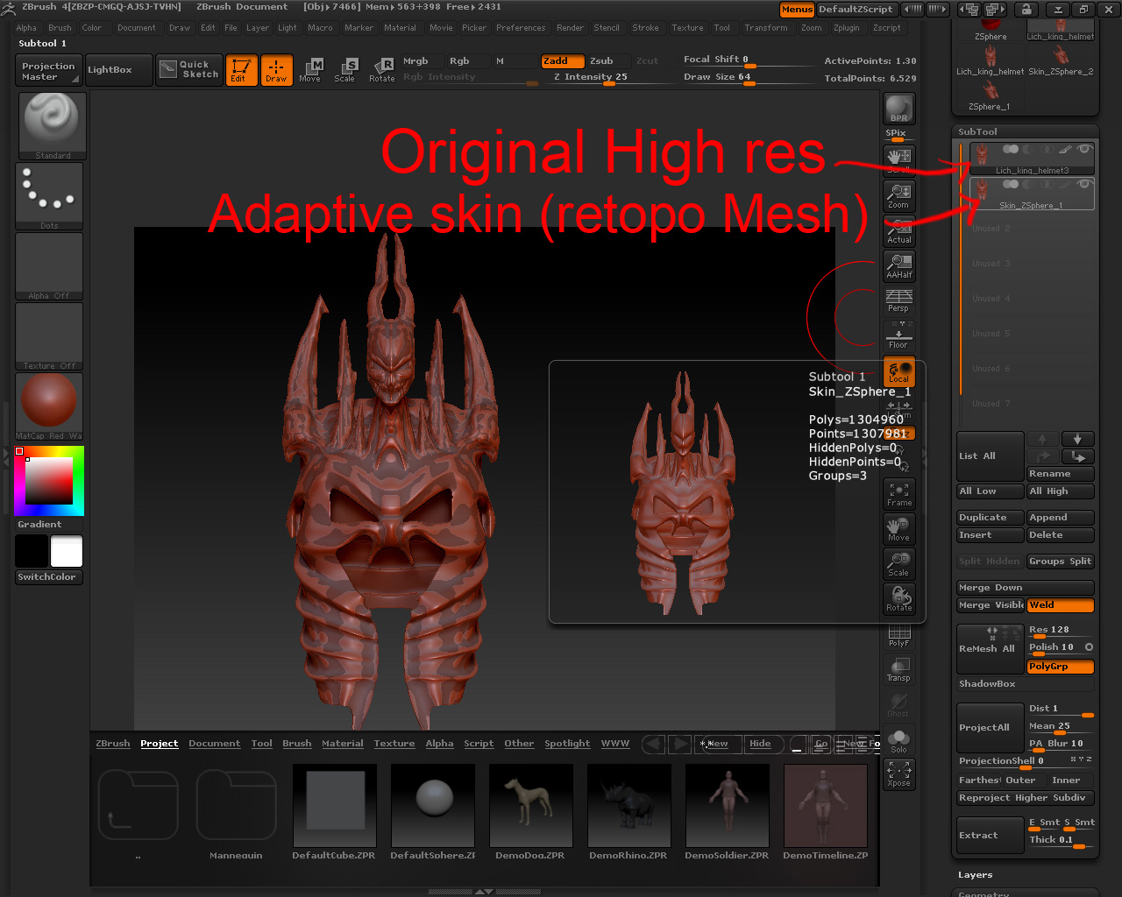Click the Frame icon on right shelf
Image resolution: width=1122 pixels, height=897 pixels.
click(x=898, y=494)
